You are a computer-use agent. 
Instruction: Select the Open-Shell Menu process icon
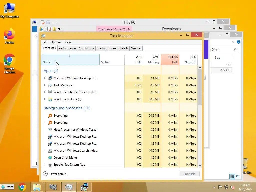(50, 158)
